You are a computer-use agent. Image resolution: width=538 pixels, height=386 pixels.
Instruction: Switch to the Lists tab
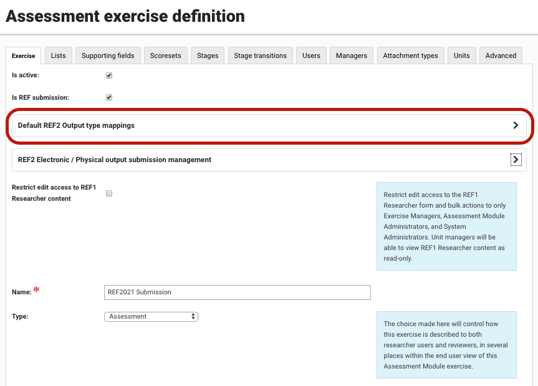coord(59,55)
